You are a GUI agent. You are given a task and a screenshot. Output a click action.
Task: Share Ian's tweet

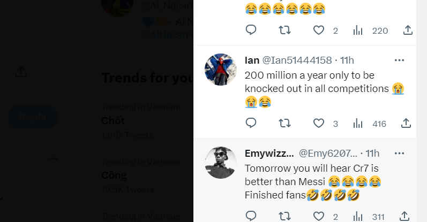click(407, 124)
